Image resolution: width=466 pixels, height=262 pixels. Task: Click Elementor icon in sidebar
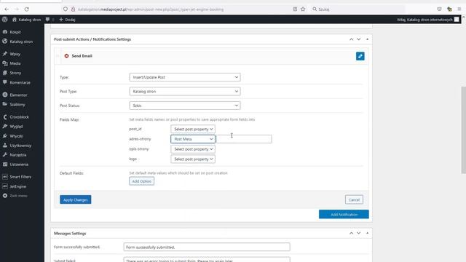click(x=5, y=95)
